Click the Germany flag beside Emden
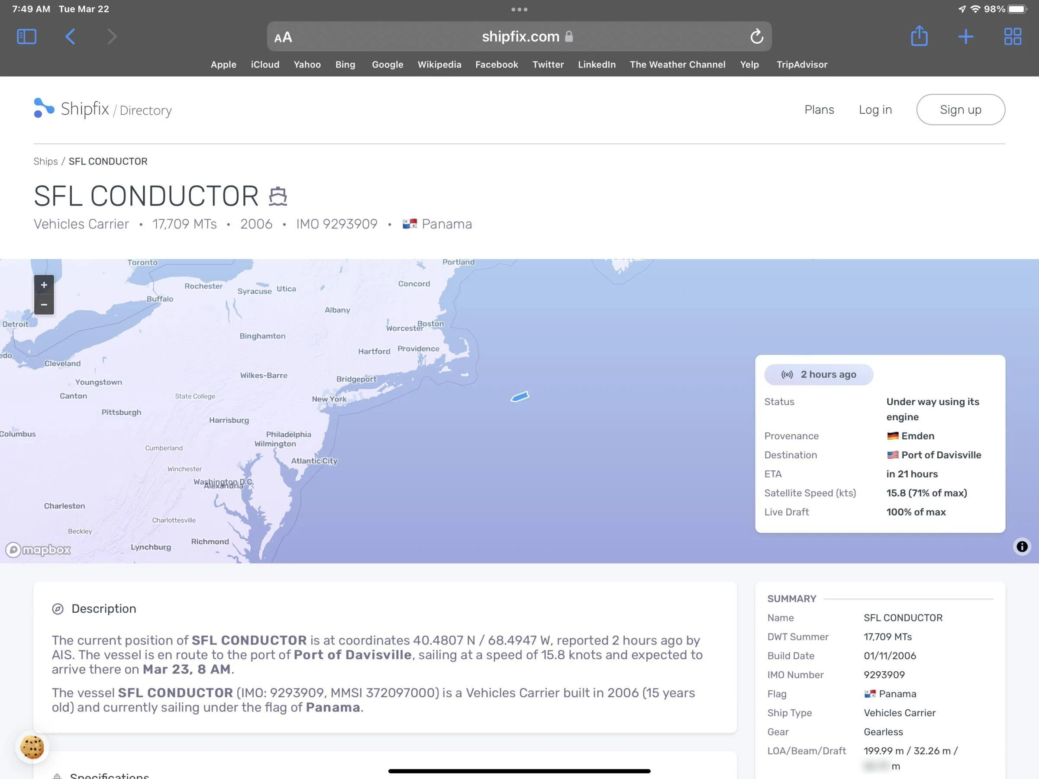The image size is (1039, 779). (892, 436)
